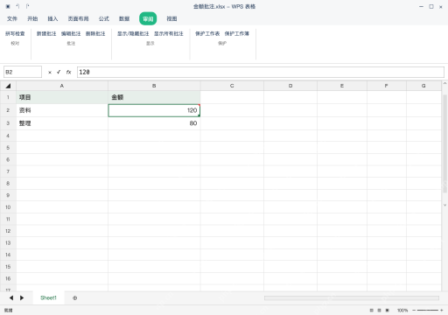Select the highlighted 审阅 tab
Image resolution: width=448 pixels, height=315 pixels.
click(148, 18)
